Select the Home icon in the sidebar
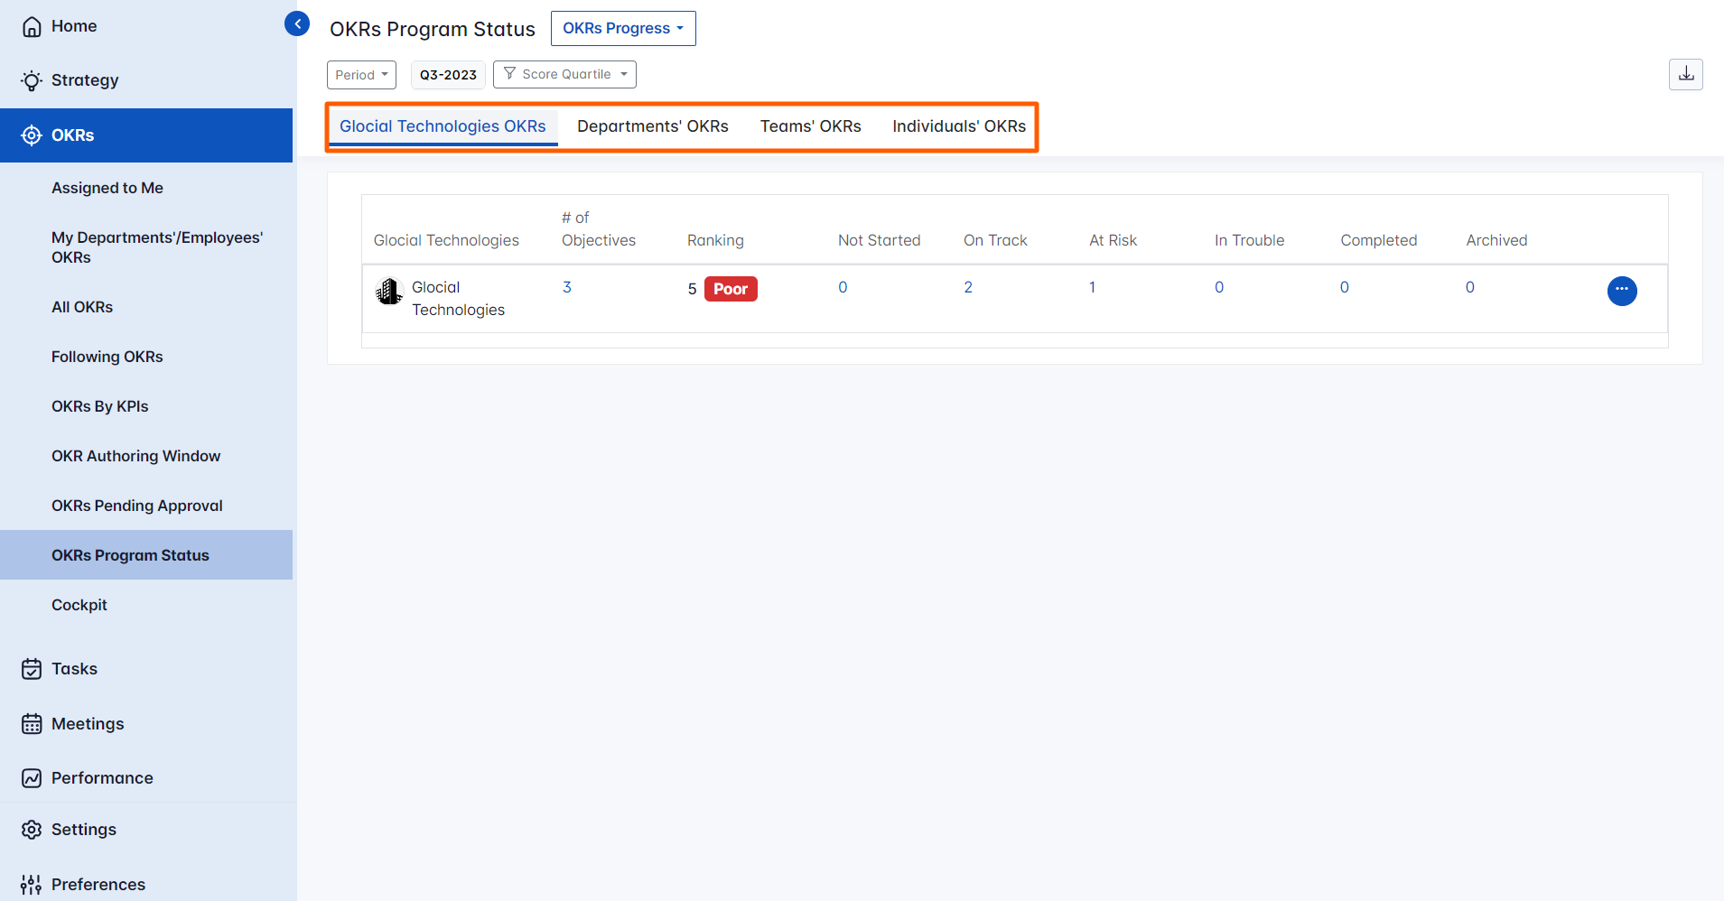The width and height of the screenshot is (1724, 901). tap(32, 26)
